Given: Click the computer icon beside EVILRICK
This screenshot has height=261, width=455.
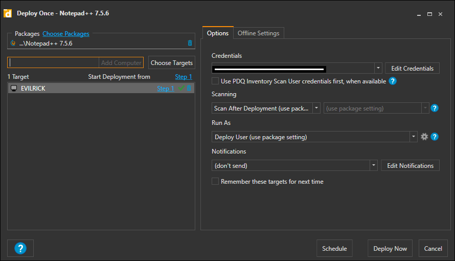Looking at the screenshot, I should [x=14, y=88].
